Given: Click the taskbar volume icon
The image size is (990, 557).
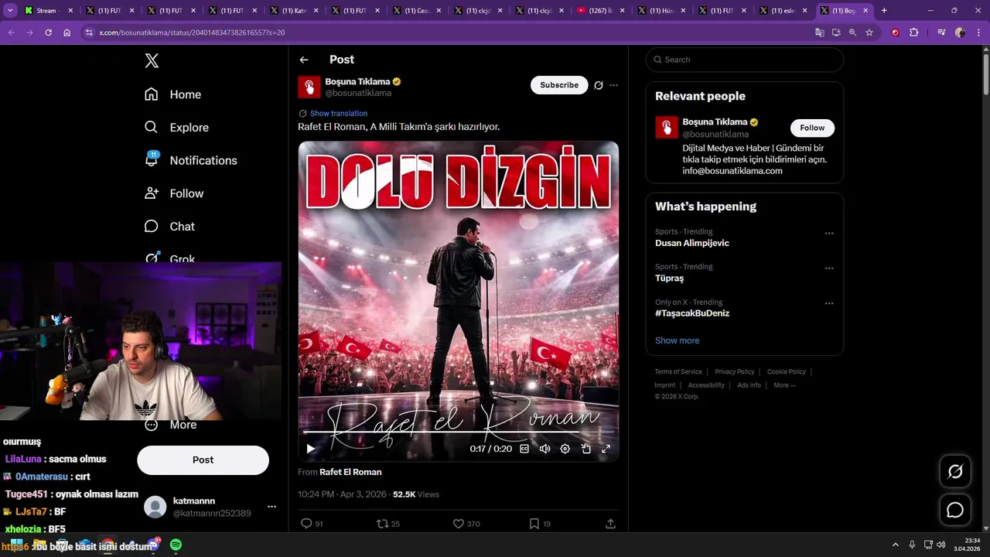Looking at the screenshot, I should (x=940, y=545).
